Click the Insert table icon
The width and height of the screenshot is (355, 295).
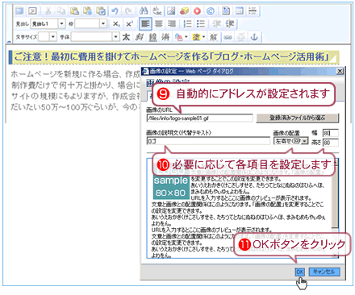[240, 11]
